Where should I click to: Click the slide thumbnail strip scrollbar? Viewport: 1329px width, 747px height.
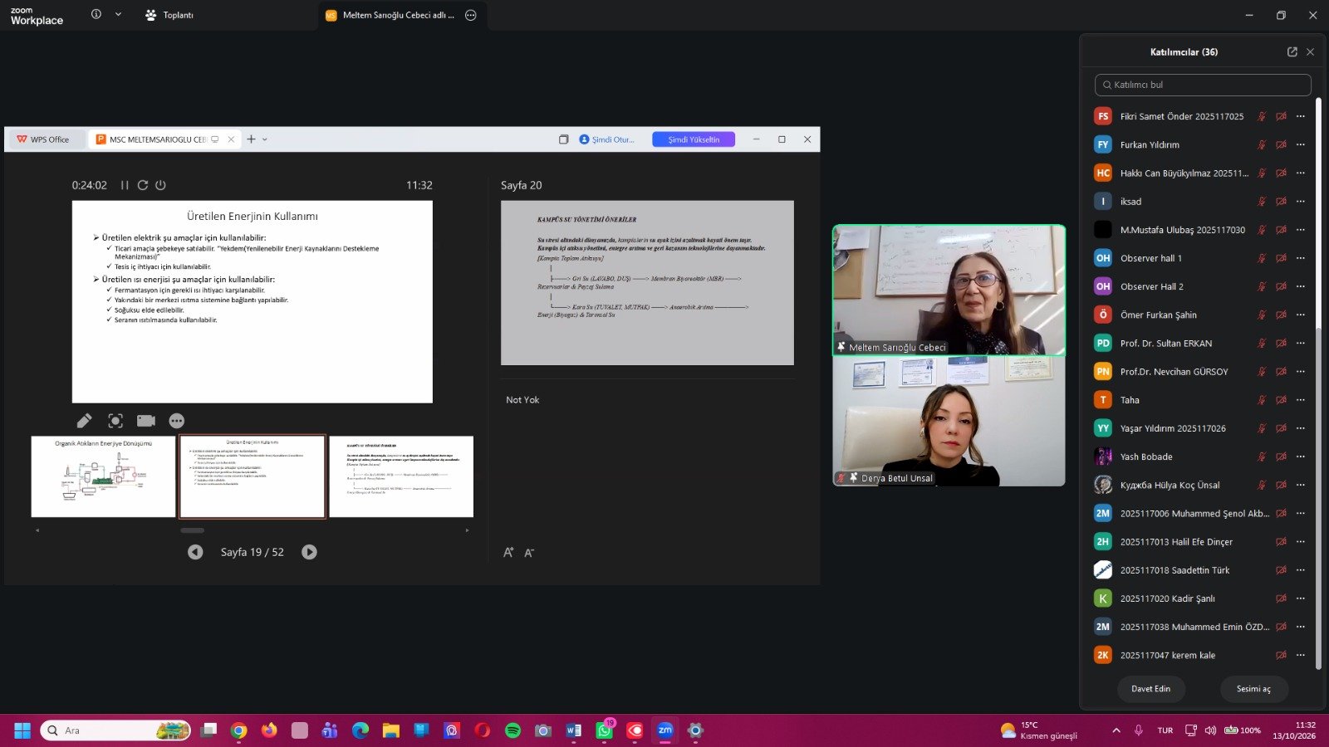pos(192,530)
